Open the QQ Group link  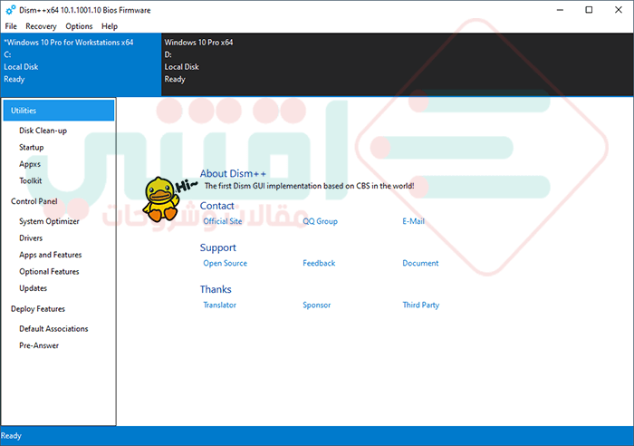[x=320, y=221]
